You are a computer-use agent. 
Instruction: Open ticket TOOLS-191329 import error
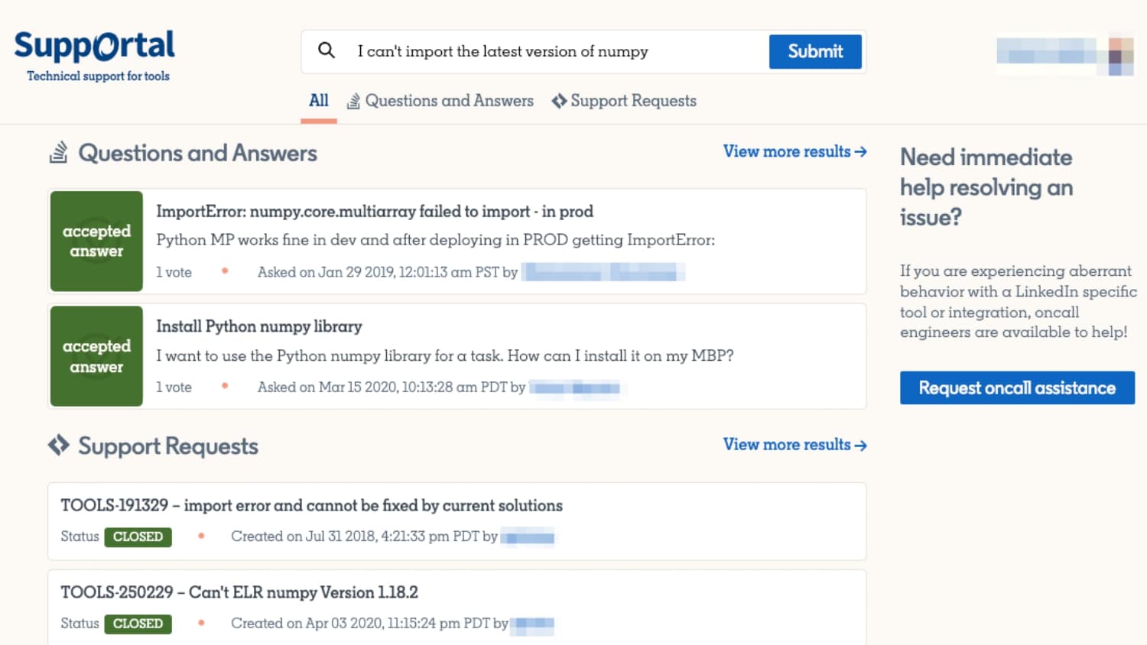pos(311,506)
